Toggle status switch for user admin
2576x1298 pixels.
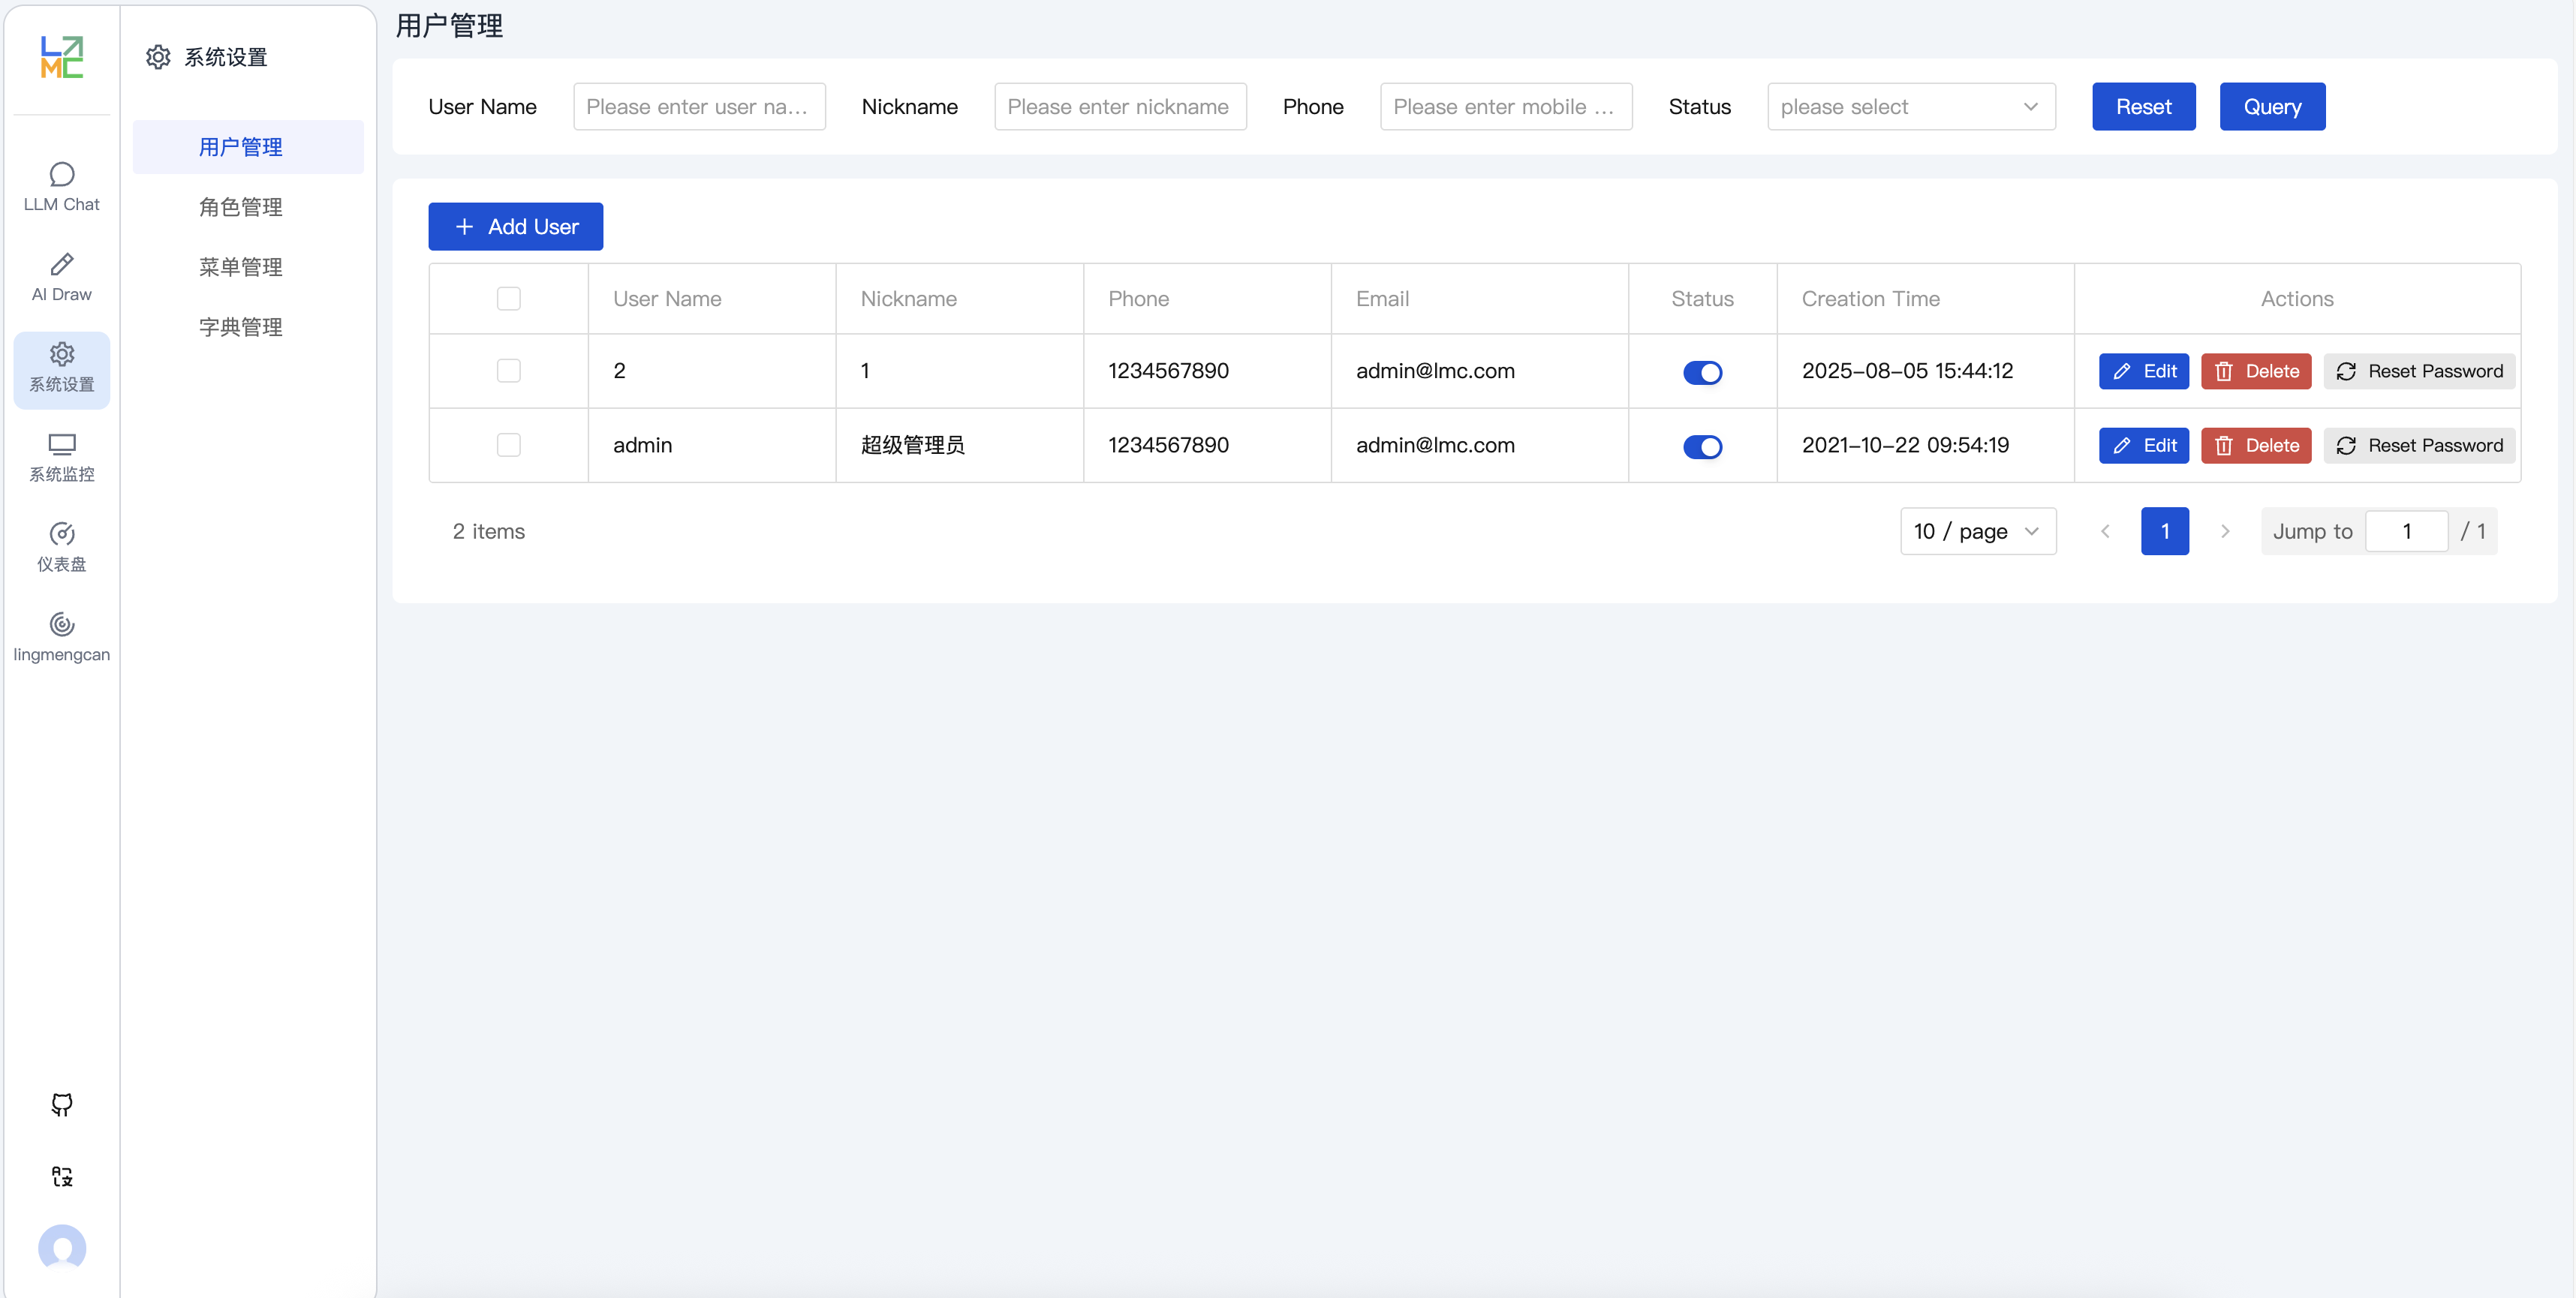(x=1702, y=446)
